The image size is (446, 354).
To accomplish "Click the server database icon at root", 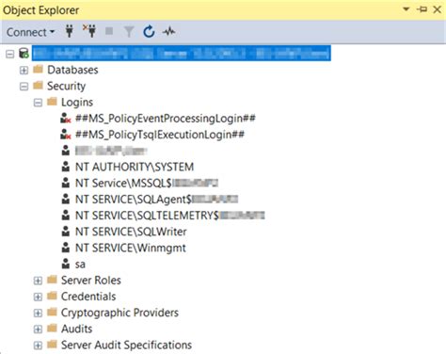I will 24,53.
